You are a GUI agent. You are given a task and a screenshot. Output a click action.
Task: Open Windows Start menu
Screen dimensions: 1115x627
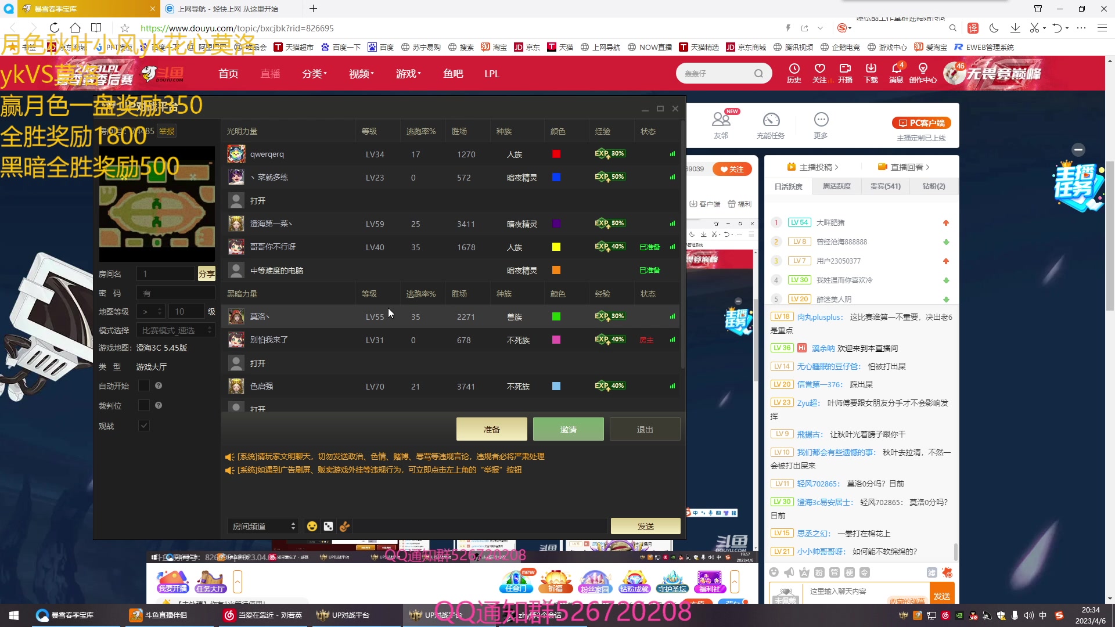click(x=14, y=615)
